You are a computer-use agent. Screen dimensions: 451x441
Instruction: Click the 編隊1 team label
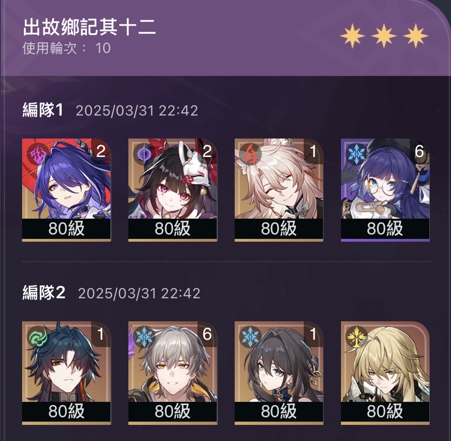tap(43, 110)
